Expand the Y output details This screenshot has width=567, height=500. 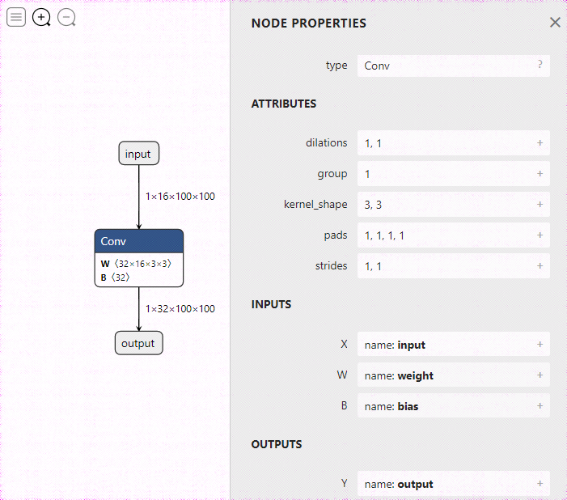point(539,484)
